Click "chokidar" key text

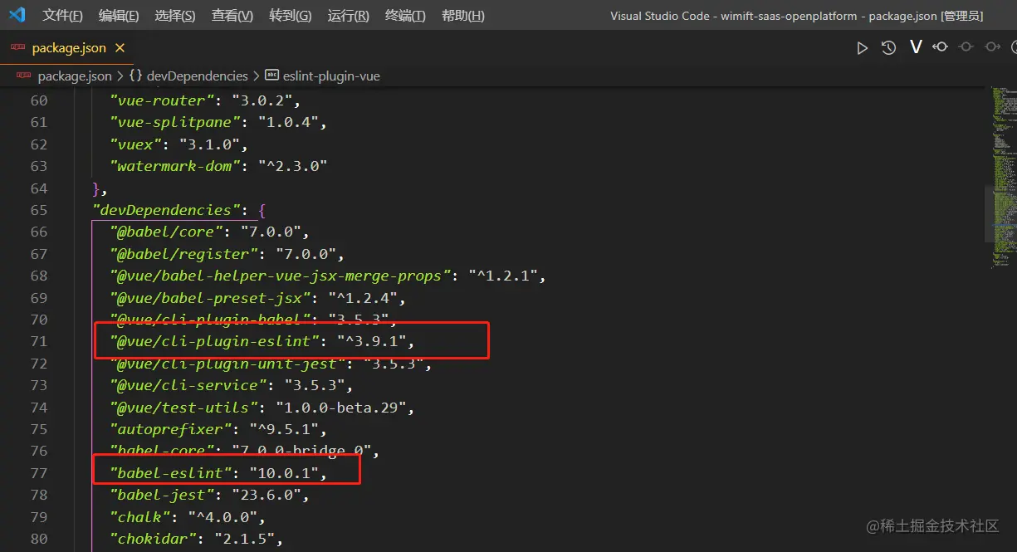[x=154, y=539]
